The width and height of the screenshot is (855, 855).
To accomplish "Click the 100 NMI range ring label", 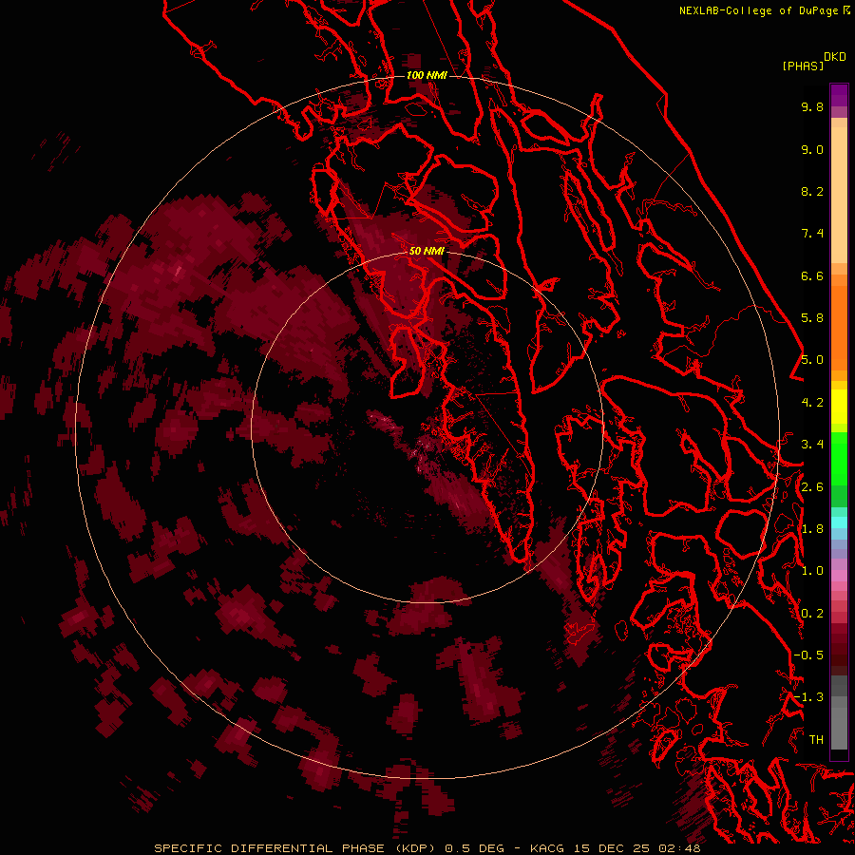I will 427,75.
